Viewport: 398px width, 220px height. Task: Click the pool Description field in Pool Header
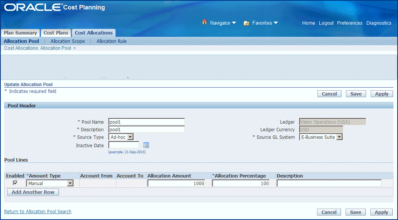coord(146,129)
